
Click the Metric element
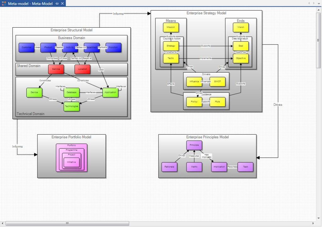pyautogui.click(x=194, y=167)
